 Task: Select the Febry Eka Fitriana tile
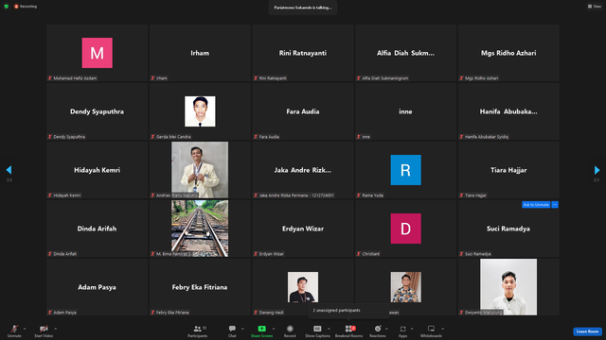click(x=200, y=287)
